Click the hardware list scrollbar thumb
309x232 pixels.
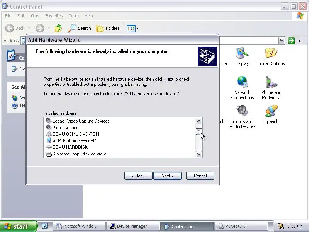click(199, 131)
